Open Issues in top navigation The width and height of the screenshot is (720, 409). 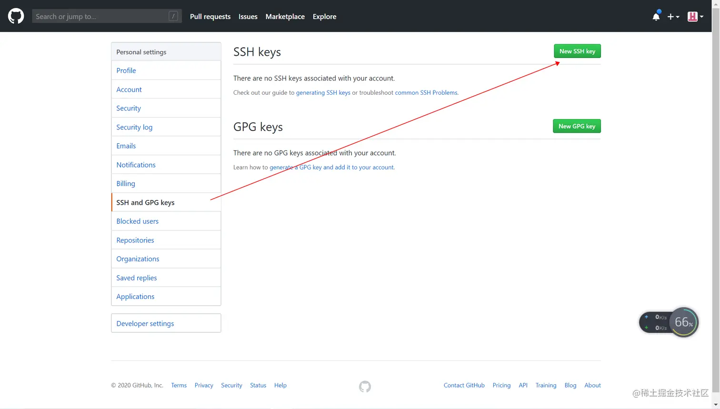pyautogui.click(x=248, y=16)
